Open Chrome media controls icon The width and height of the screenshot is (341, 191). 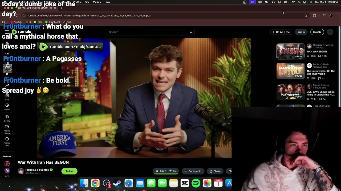[324, 16]
